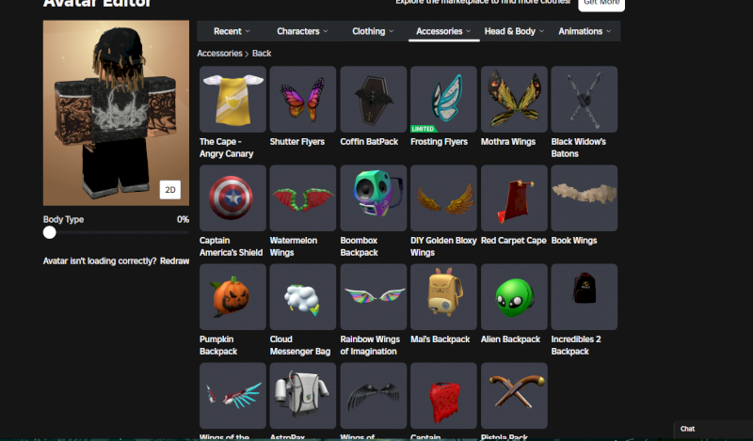The image size is (753, 441).
Task: Expand the Characters menu
Action: point(302,31)
